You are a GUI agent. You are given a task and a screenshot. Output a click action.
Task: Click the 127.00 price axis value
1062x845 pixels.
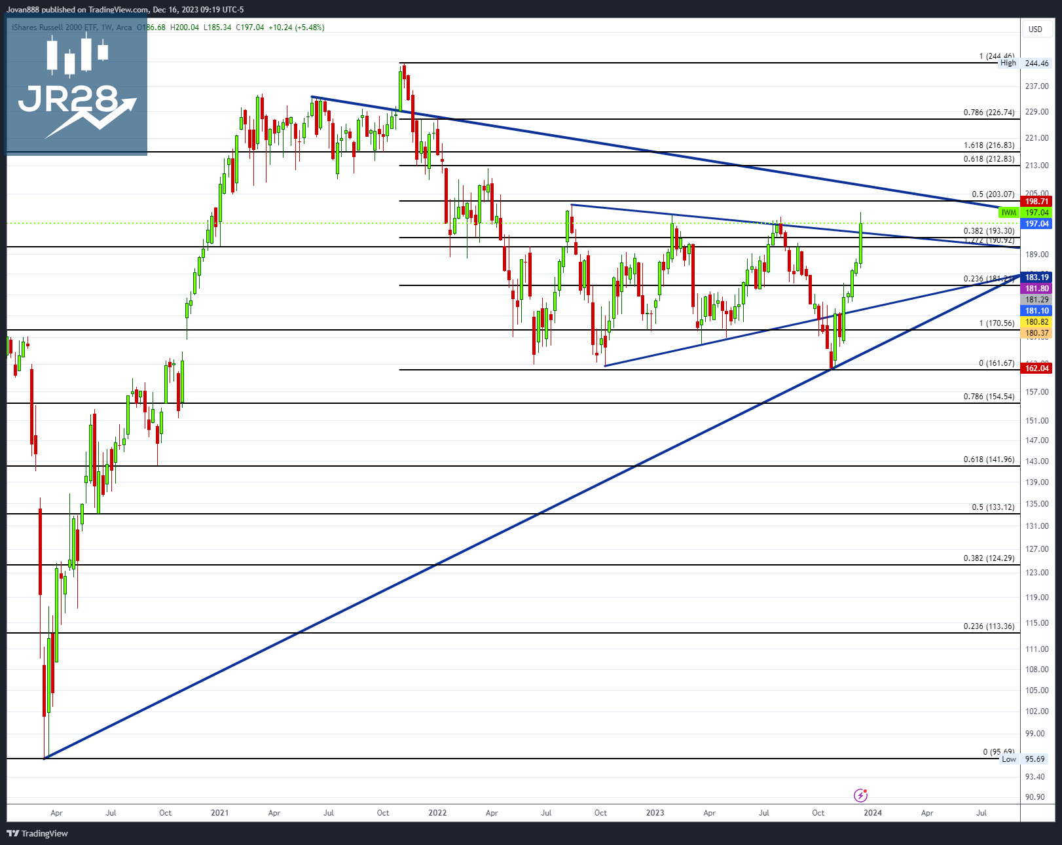point(1037,549)
